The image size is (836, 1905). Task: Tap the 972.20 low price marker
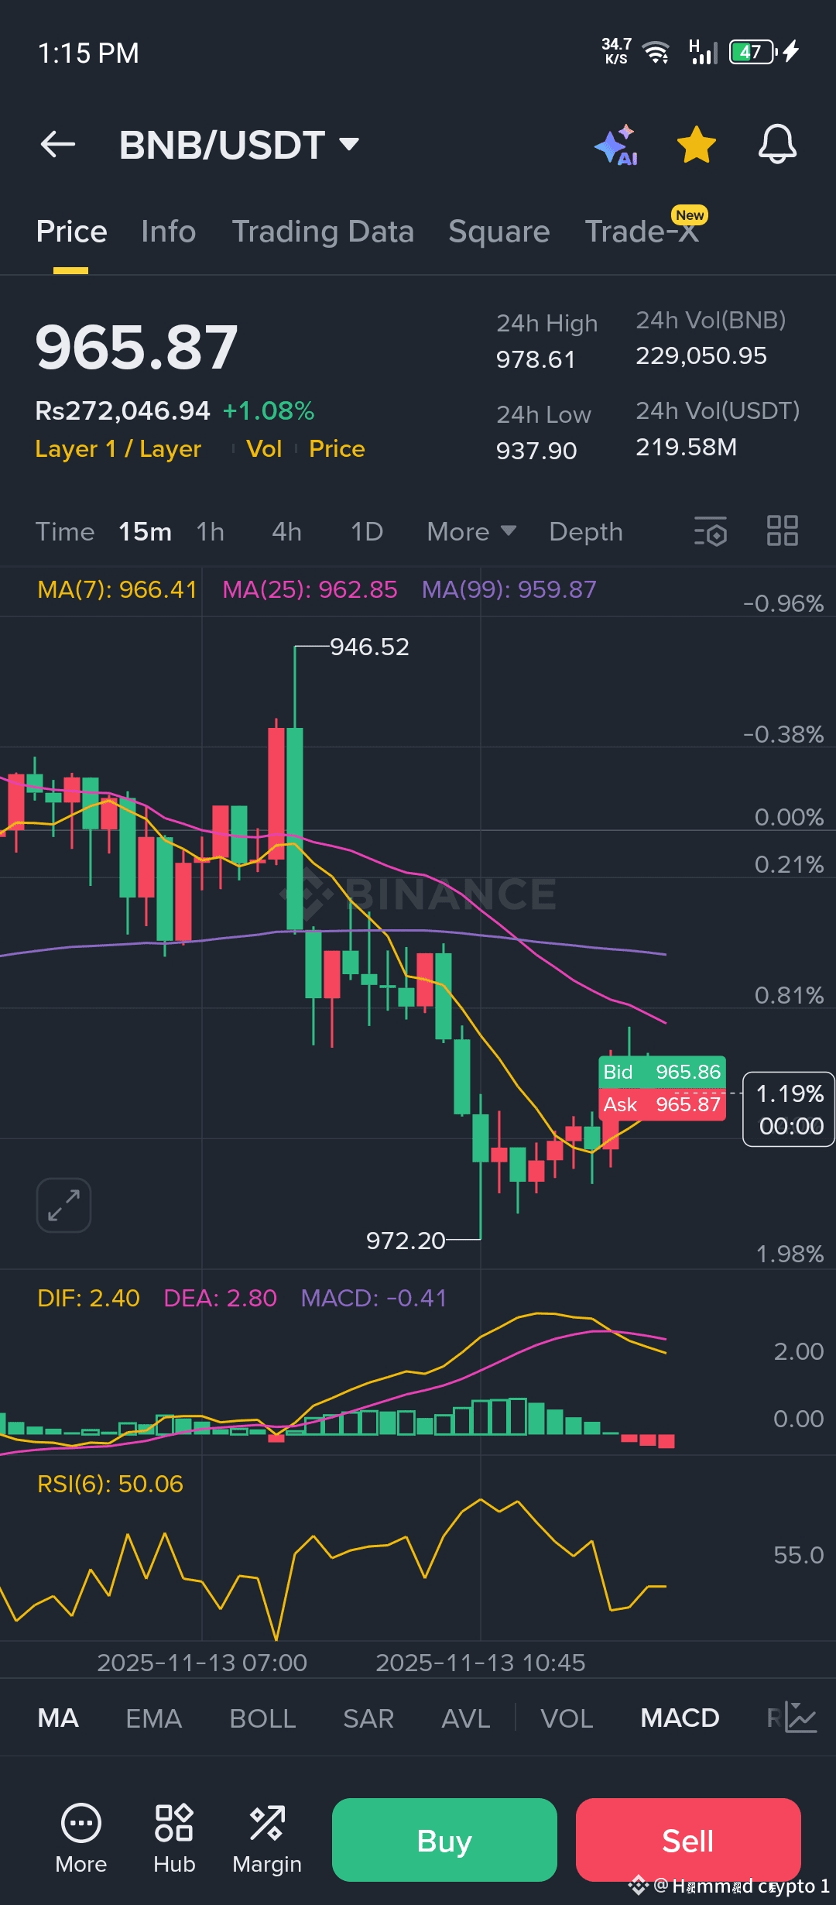(x=406, y=1241)
